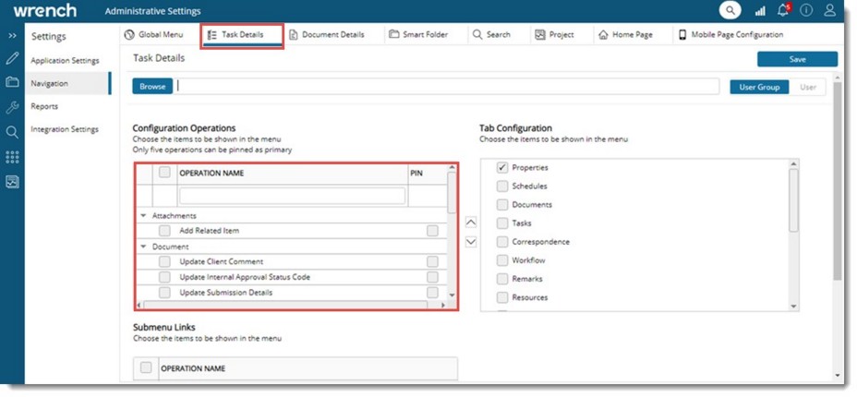Select the pencil edit icon in left sidebar
The height and width of the screenshot is (397, 857).
point(12,58)
